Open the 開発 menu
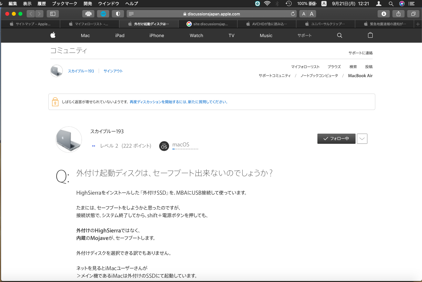This screenshot has height=282, width=422. pyautogui.click(x=88, y=4)
